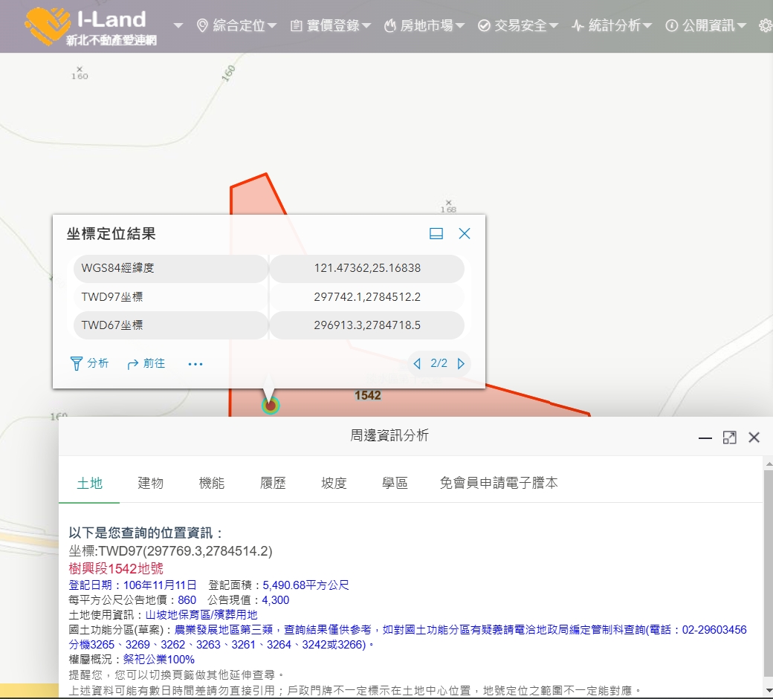Viewport: 773px width, 699px height.
Task: Click the 樹興段1542地號 parcel link
Action: [x=115, y=568]
